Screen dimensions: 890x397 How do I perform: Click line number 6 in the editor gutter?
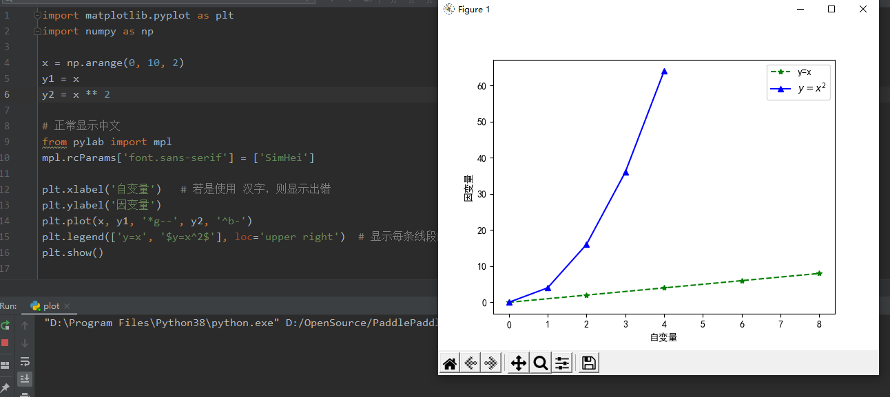[x=6, y=94]
